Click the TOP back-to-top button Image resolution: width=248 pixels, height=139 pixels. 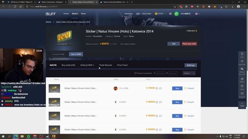(242, 105)
